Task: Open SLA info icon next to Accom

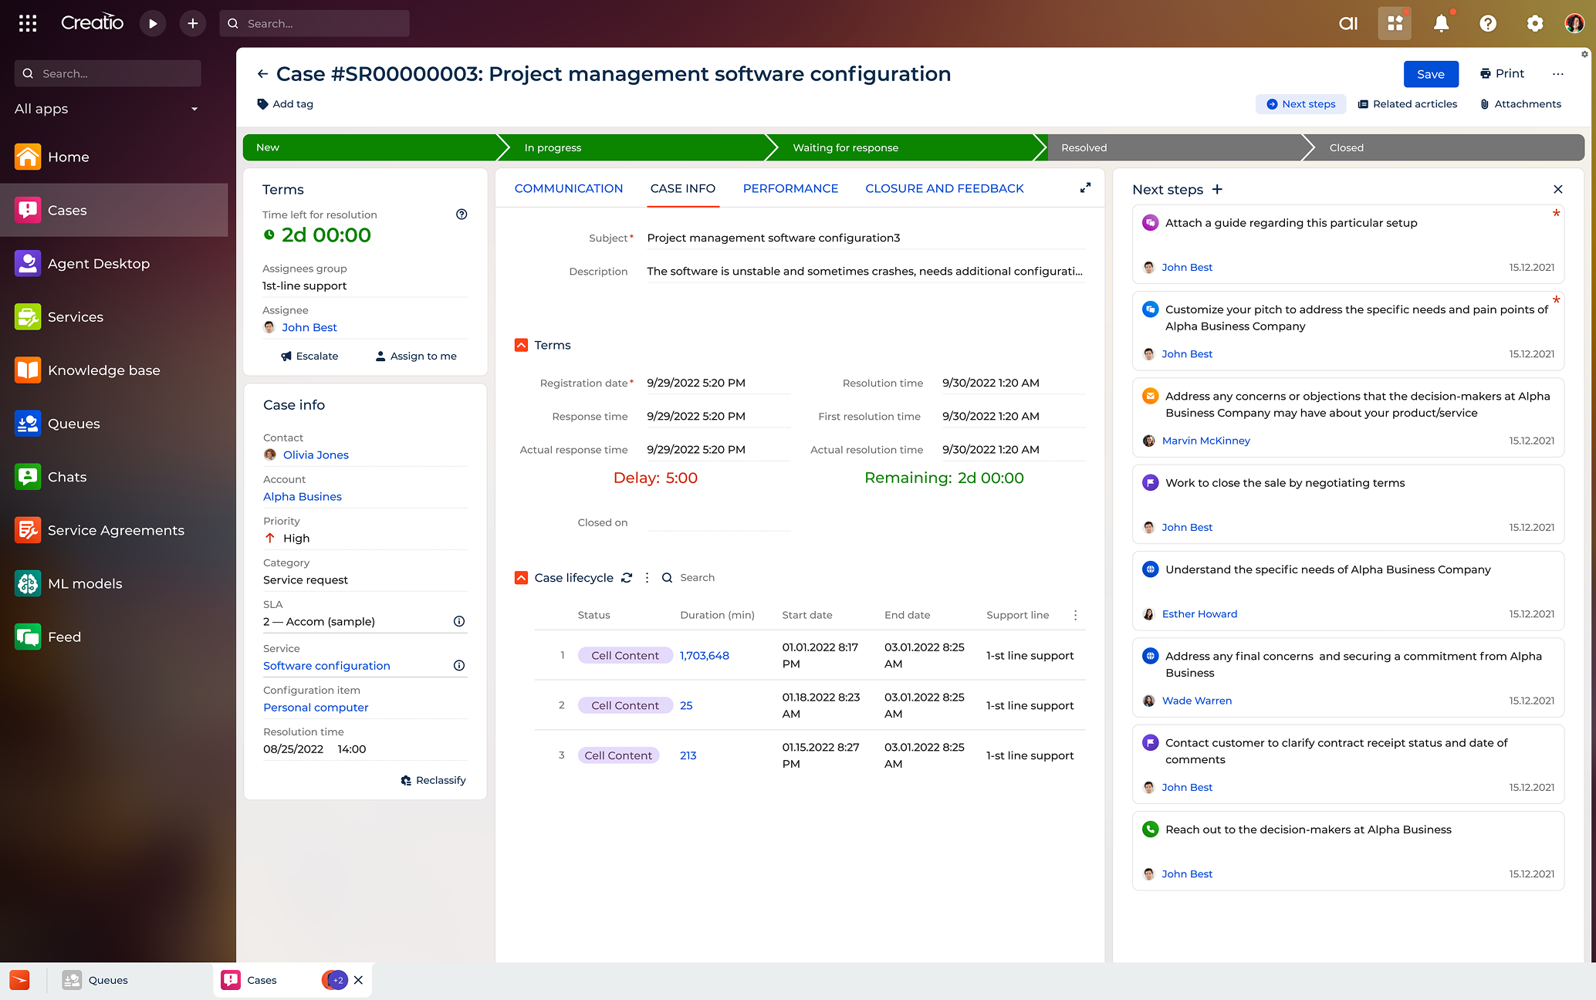Action: point(459,621)
